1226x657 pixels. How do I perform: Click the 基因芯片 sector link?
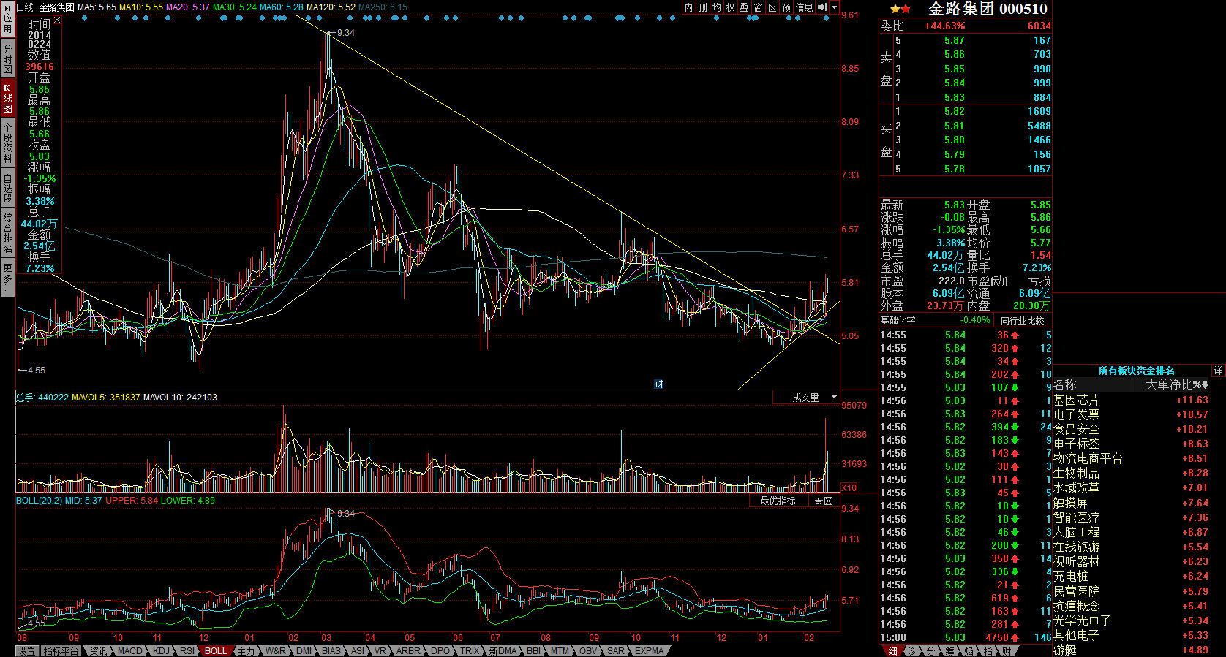[1076, 400]
